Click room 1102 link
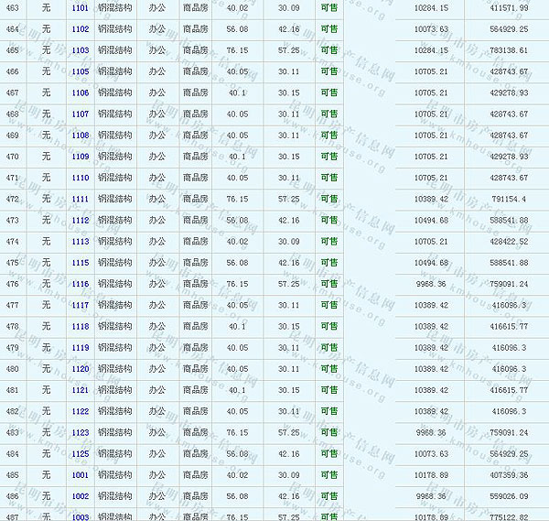The height and width of the screenshot is (521, 549). click(x=80, y=29)
